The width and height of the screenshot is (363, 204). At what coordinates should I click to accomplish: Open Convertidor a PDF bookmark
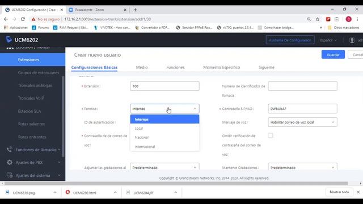tap(153, 28)
